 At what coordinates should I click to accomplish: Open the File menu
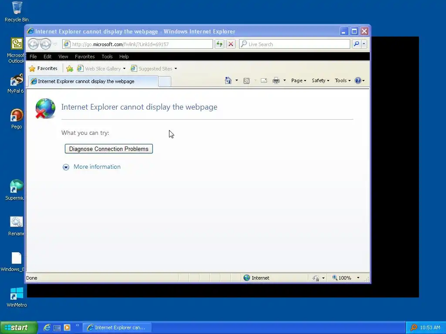click(x=33, y=57)
